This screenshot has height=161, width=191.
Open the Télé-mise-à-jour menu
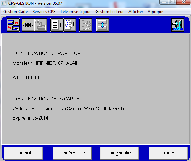(75, 12)
